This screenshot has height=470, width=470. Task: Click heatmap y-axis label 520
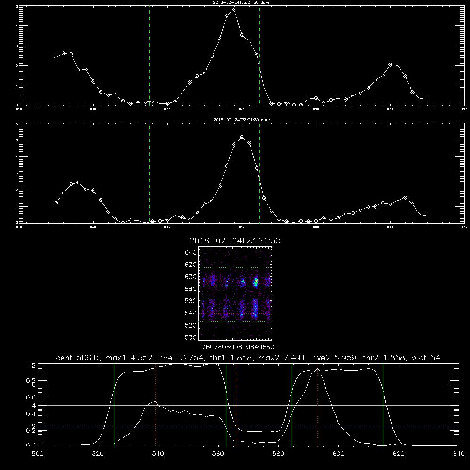click(x=190, y=325)
